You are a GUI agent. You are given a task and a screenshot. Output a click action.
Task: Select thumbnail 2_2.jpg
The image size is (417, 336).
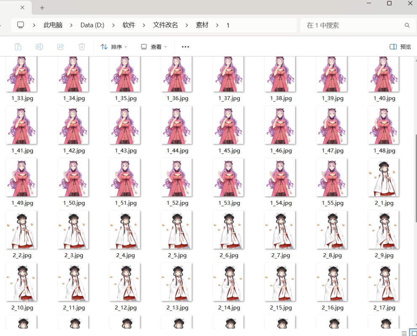[21, 230]
